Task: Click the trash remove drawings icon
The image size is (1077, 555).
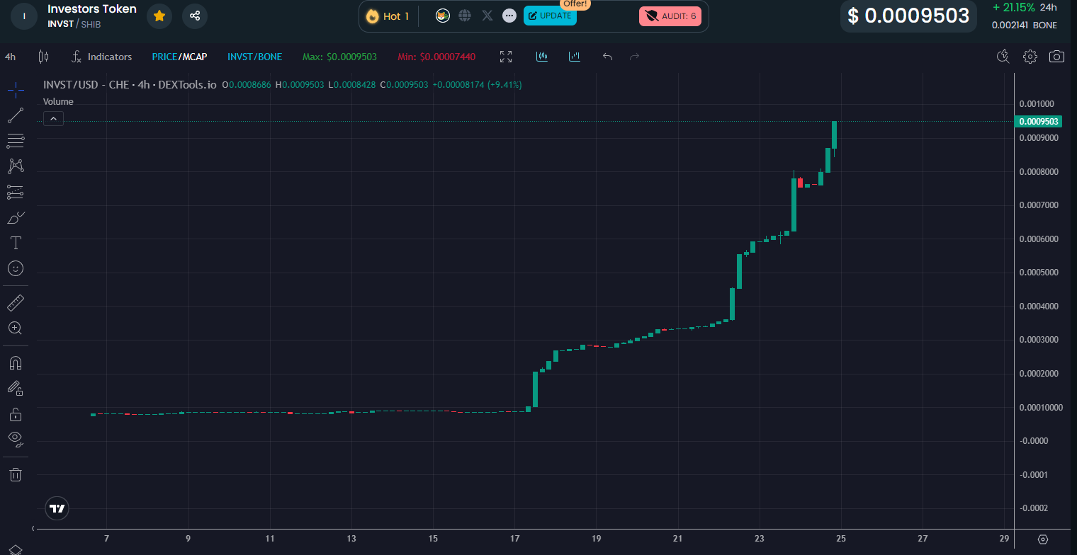Action: [x=16, y=474]
